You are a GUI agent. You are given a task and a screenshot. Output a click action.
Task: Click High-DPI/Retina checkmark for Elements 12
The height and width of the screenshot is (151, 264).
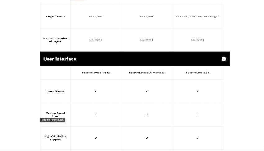click(x=147, y=138)
